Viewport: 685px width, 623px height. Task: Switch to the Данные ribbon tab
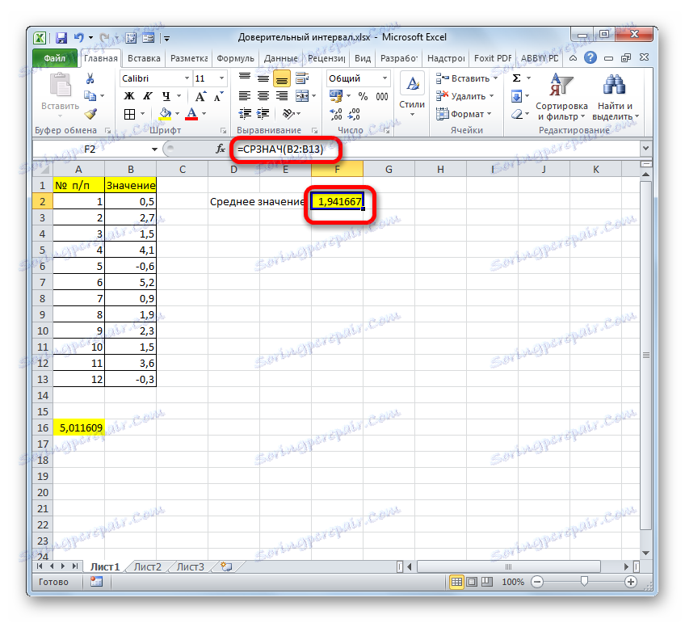click(x=281, y=58)
